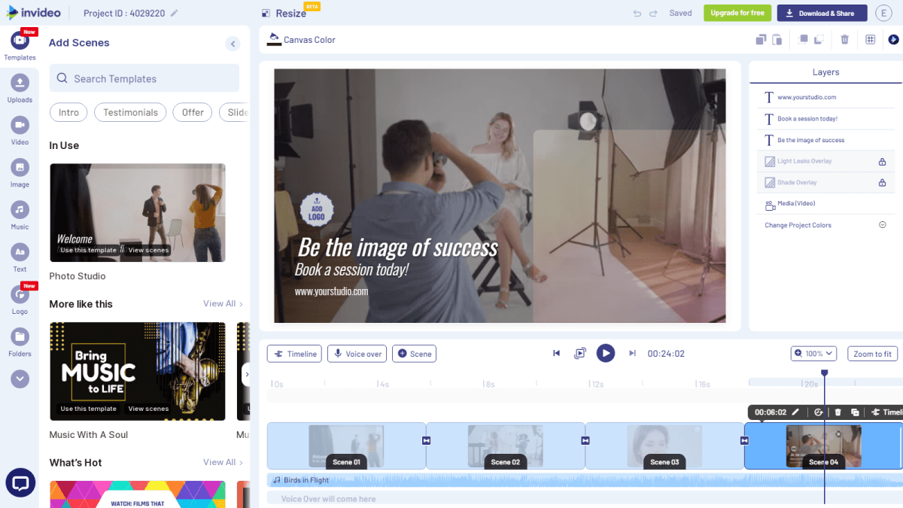Viewport: 903px width, 508px height.
Task: Select the Text tool in the sidebar
Action: click(20, 252)
